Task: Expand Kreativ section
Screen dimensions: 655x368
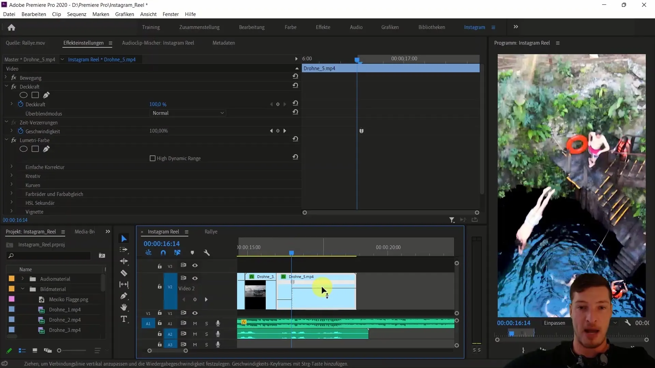Action: tap(12, 175)
